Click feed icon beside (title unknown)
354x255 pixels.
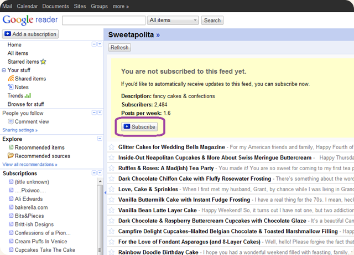click(x=11, y=182)
